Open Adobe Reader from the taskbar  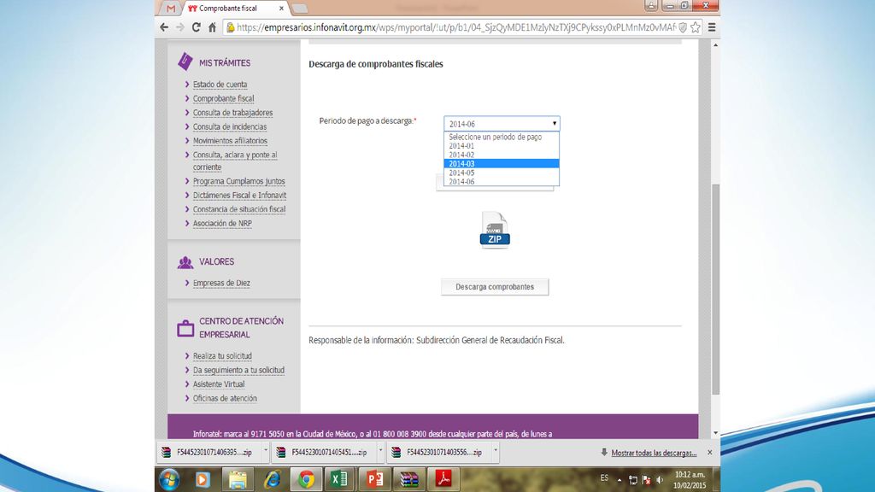(443, 479)
